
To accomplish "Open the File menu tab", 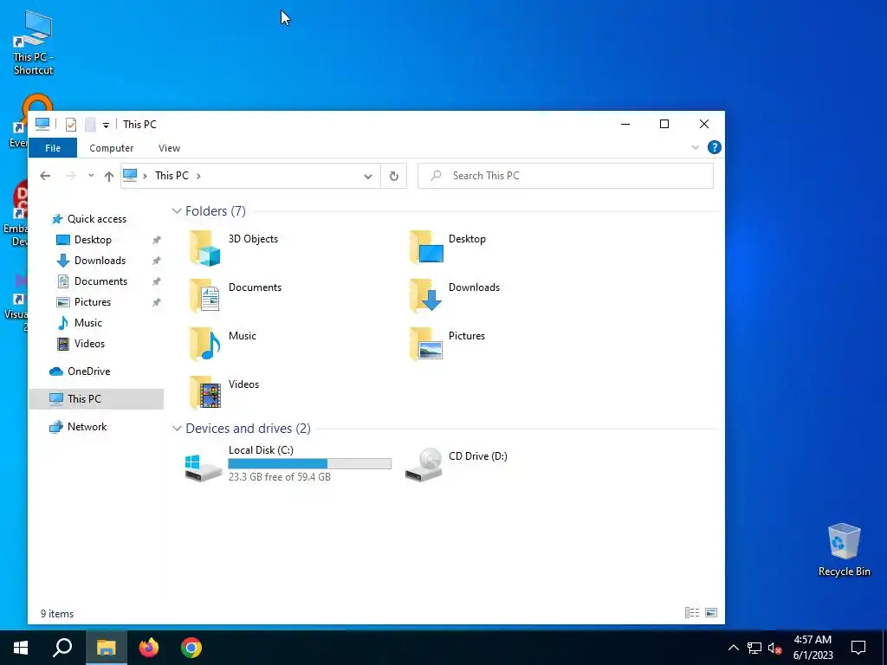I will tap(53, 148).
